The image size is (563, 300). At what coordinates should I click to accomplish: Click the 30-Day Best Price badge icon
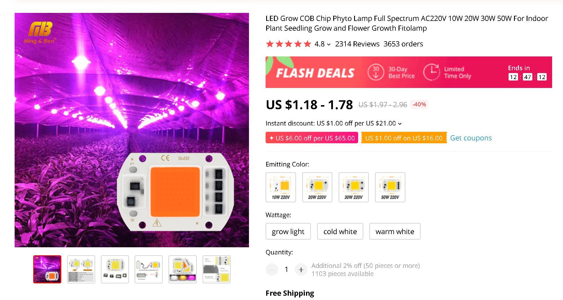click(376, 72)
